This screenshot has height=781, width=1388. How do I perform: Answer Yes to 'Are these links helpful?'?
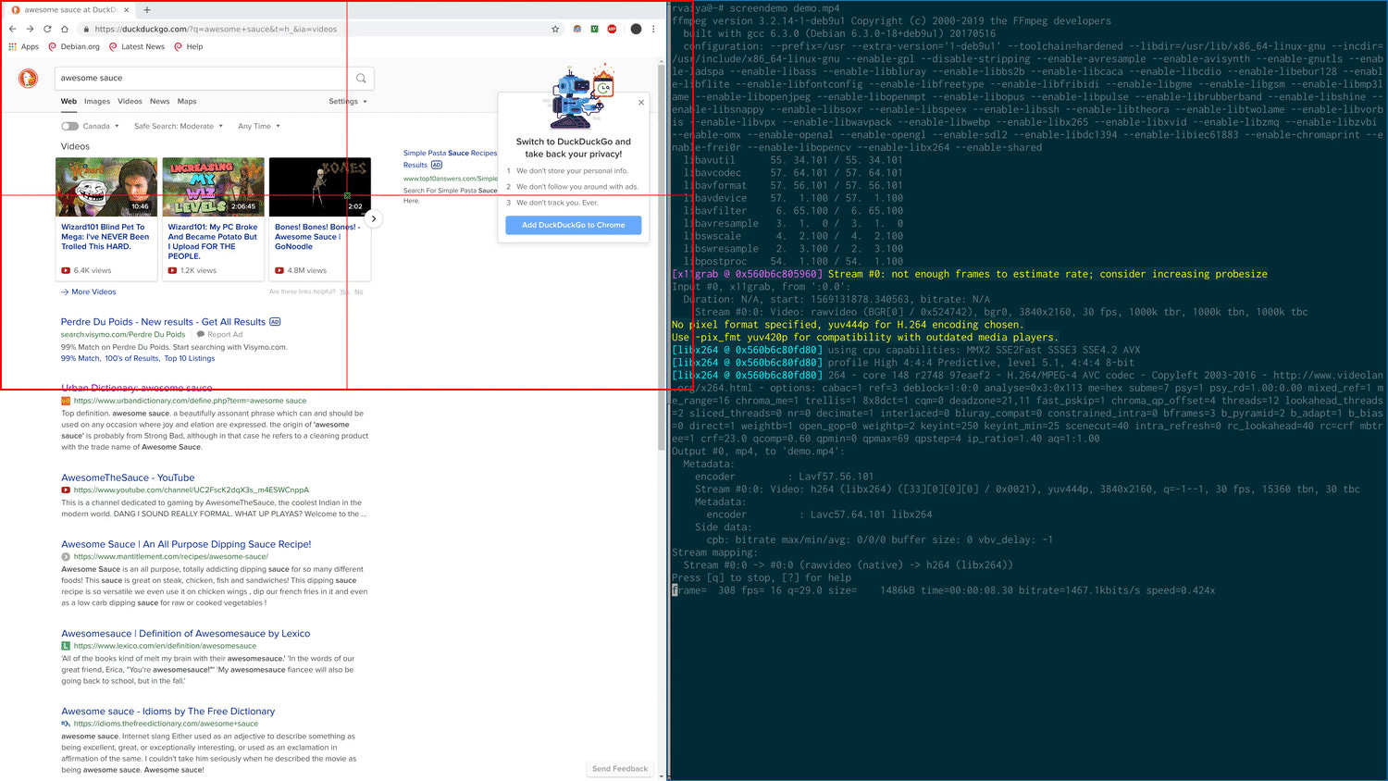tap(344, 291)
